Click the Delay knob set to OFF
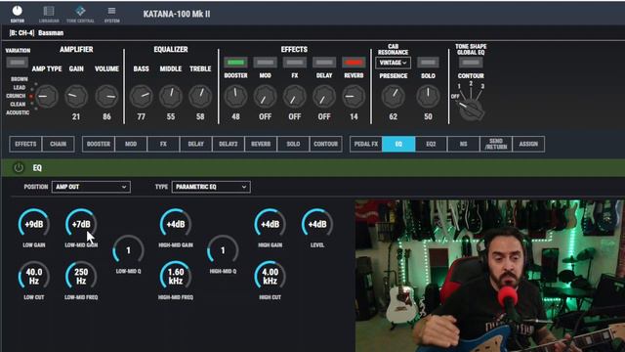 click(x=324, y=96)
